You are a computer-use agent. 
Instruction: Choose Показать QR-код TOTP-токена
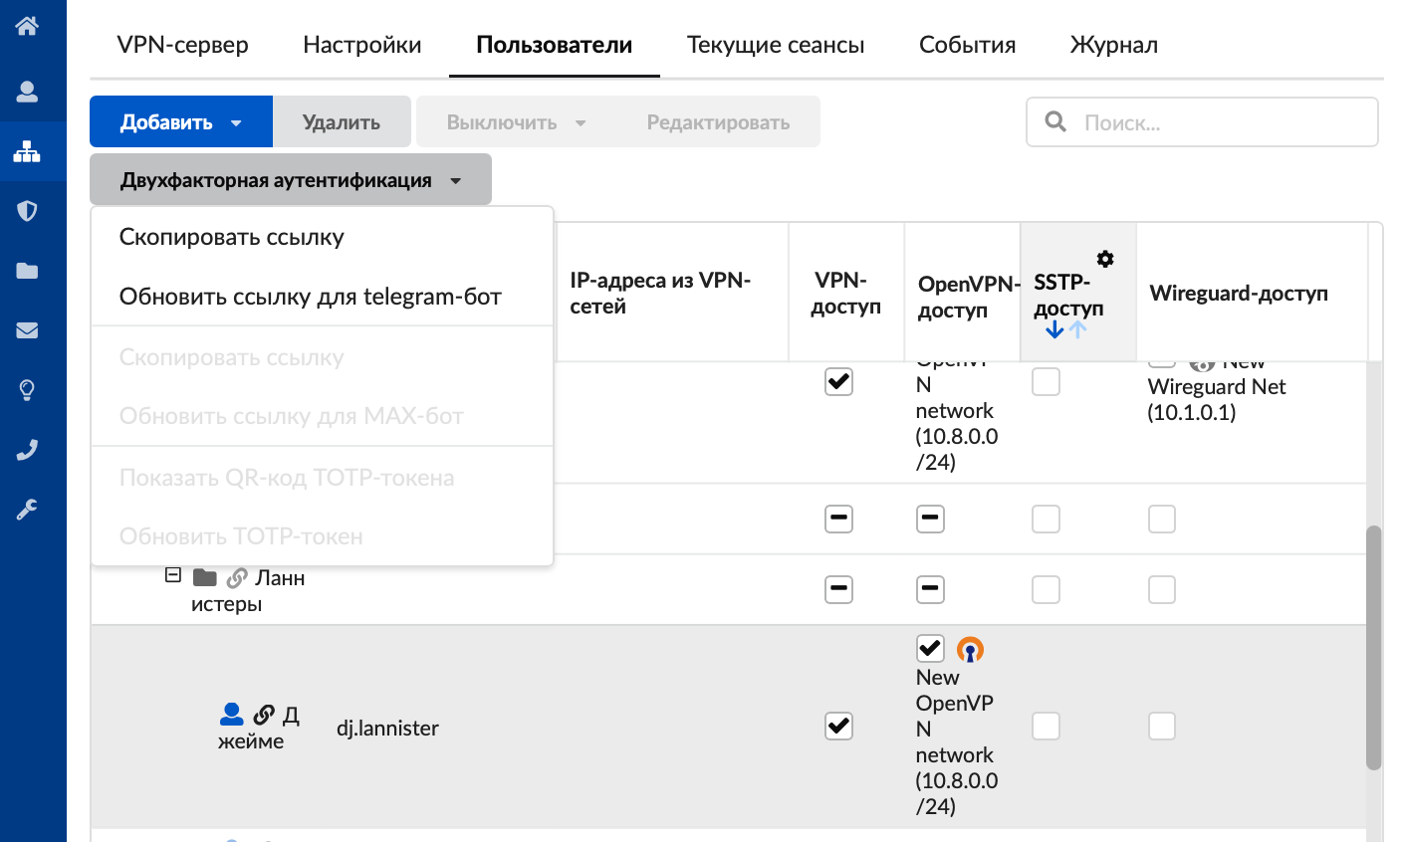(322, 478)
